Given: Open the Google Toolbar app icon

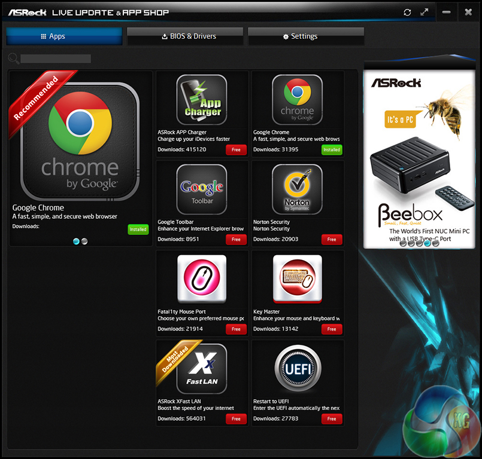Looking at the screenshot, I should coord(202,189).
